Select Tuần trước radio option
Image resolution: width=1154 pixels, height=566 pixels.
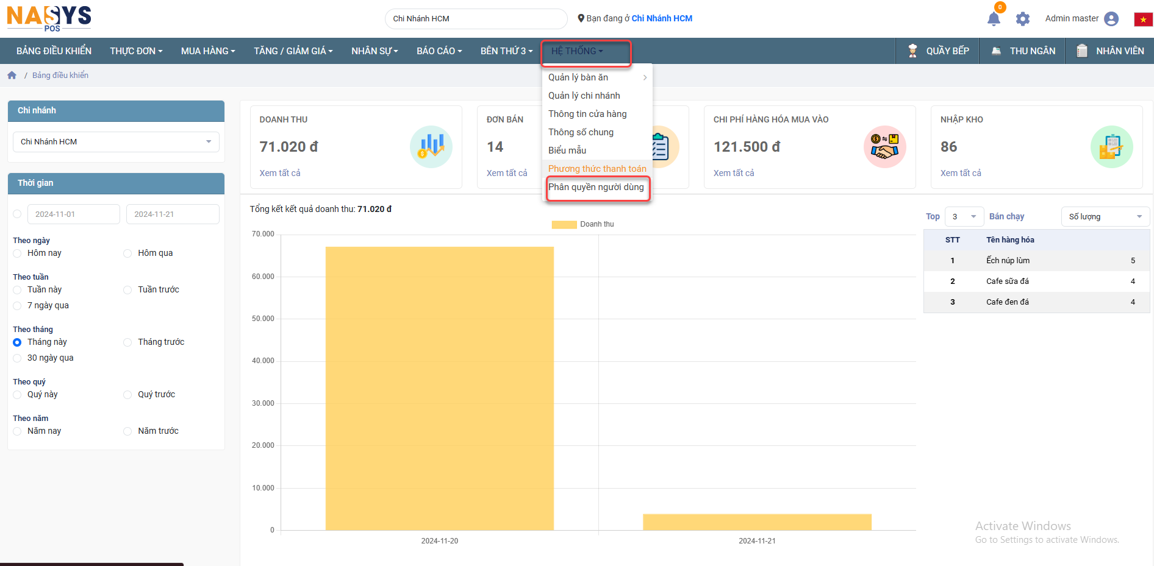point(127,290)
